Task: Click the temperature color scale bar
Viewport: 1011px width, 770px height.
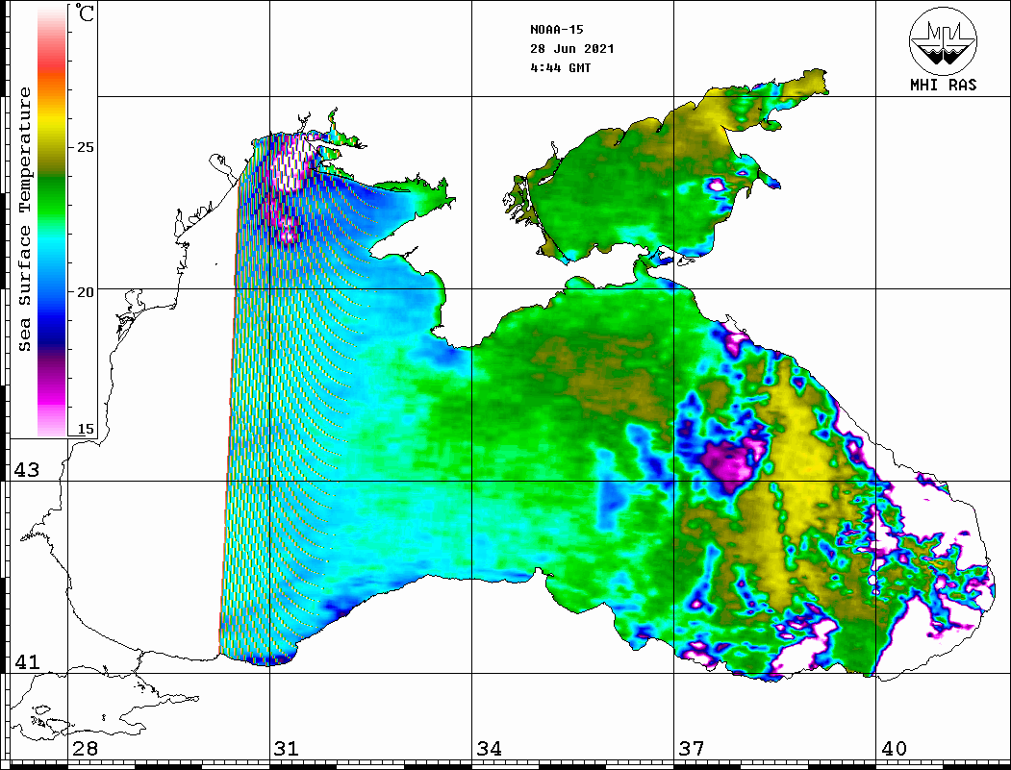Action: pos(52,222)
